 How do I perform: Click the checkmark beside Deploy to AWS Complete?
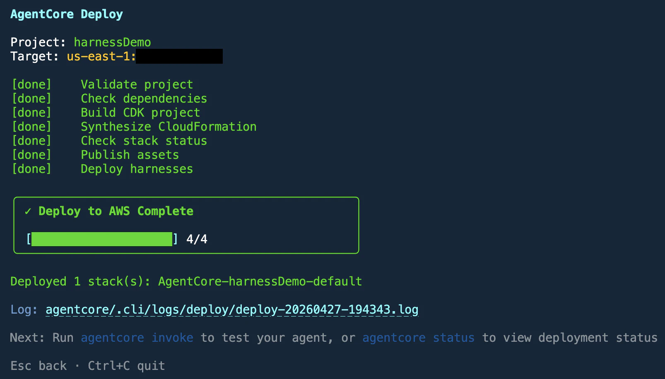[28, 211]
